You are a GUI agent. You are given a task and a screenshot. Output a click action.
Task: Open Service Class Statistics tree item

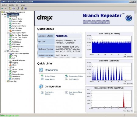(x=20, y=35)
